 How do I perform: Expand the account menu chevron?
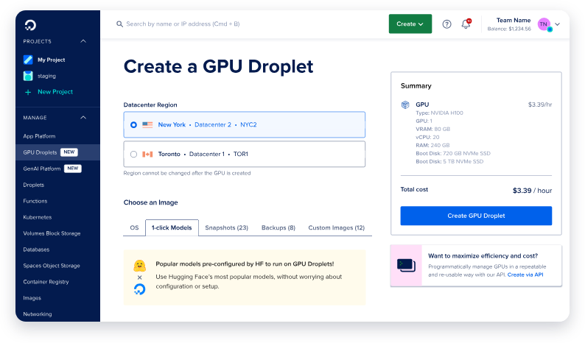point(558,24)
